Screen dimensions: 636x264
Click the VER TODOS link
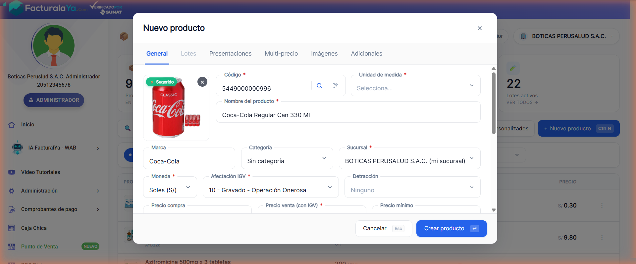click(x=522, y=103)
